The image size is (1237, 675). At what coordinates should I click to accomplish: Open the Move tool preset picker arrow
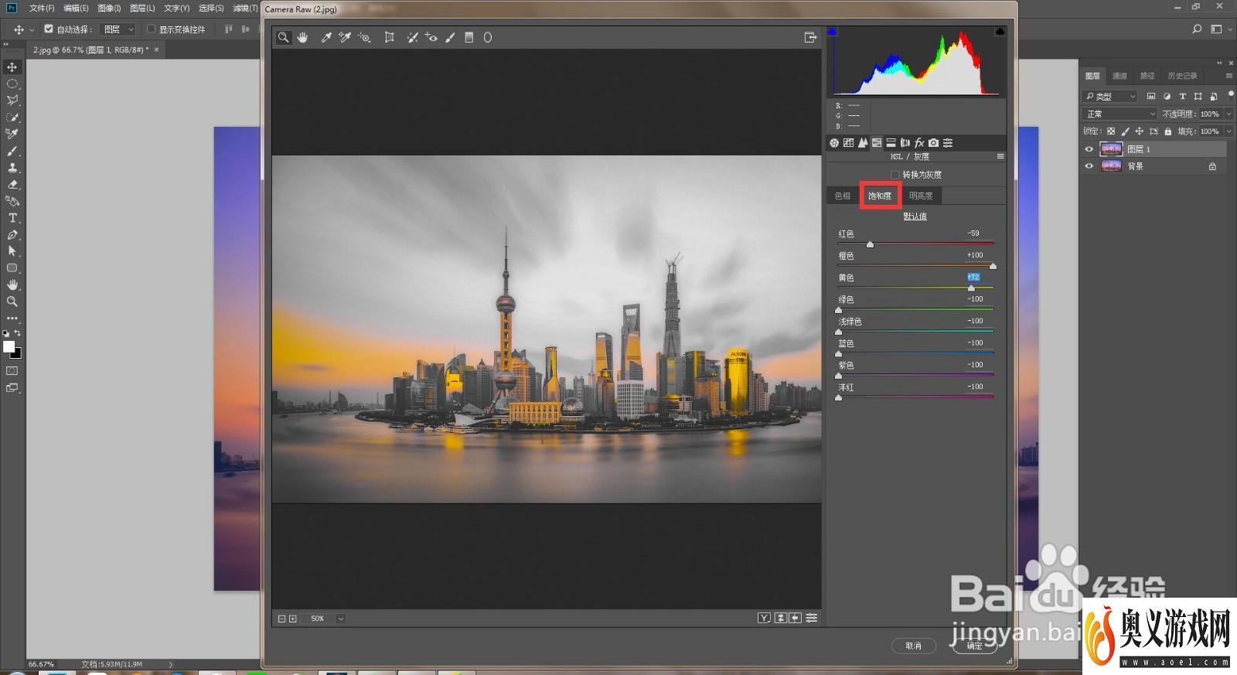tap(32, 29)
